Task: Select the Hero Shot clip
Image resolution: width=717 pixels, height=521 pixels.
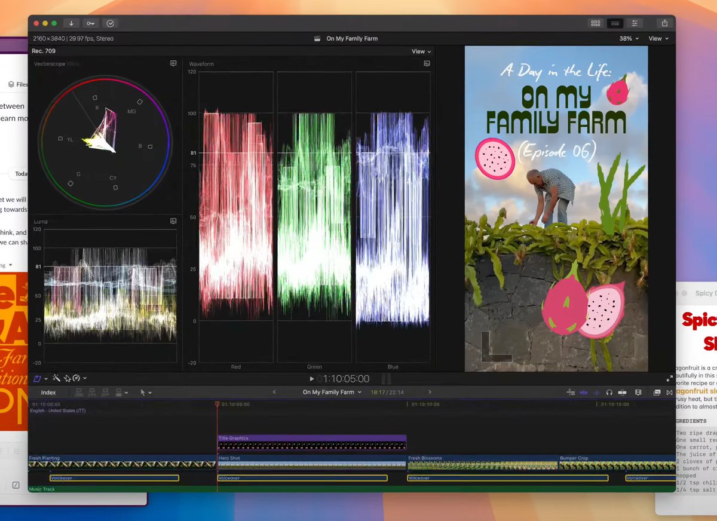Action: pyautogui.click(x=312, y=462)
